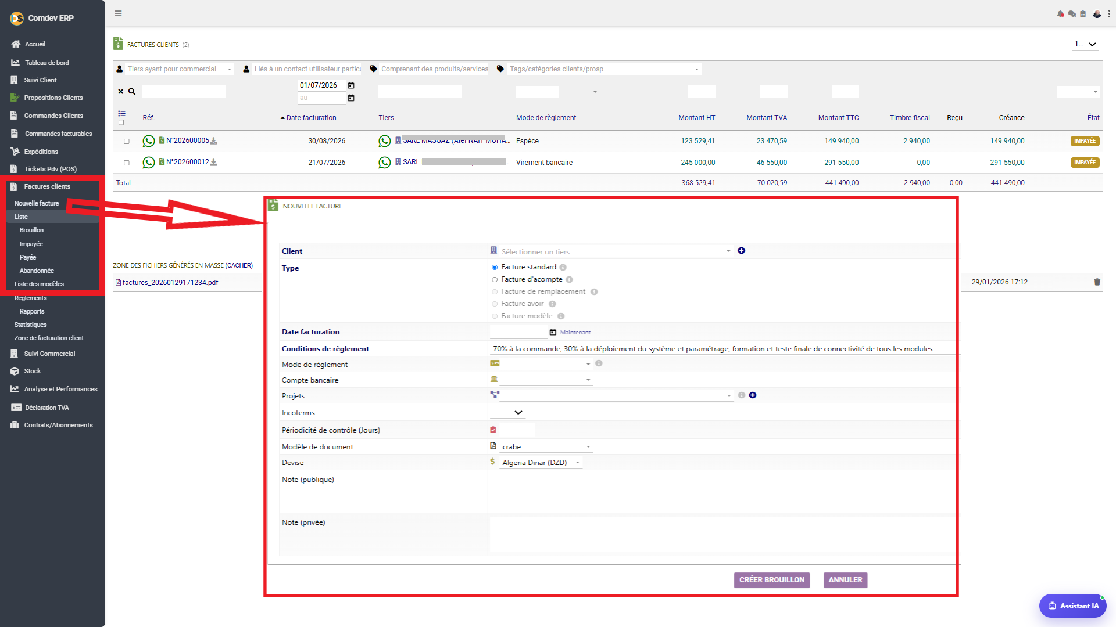Open the Mode de règlement dropdown

click(546, 364)
